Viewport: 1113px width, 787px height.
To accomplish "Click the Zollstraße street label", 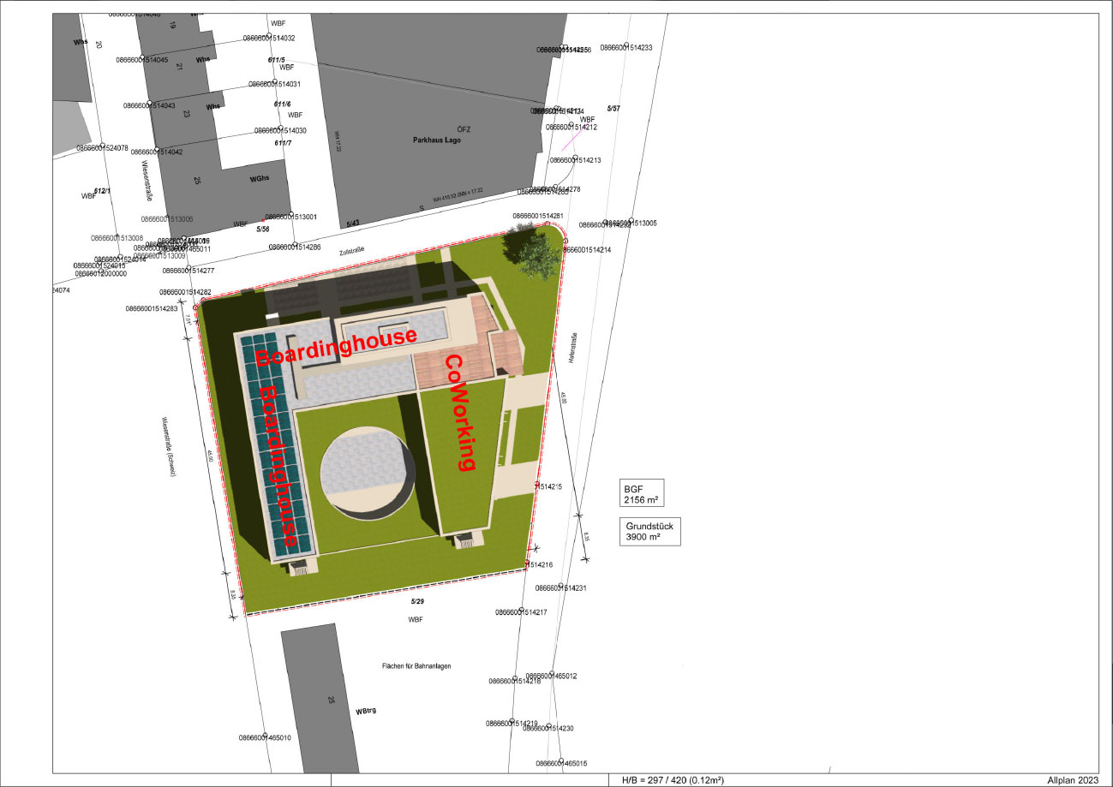I will tap(351, 250).
